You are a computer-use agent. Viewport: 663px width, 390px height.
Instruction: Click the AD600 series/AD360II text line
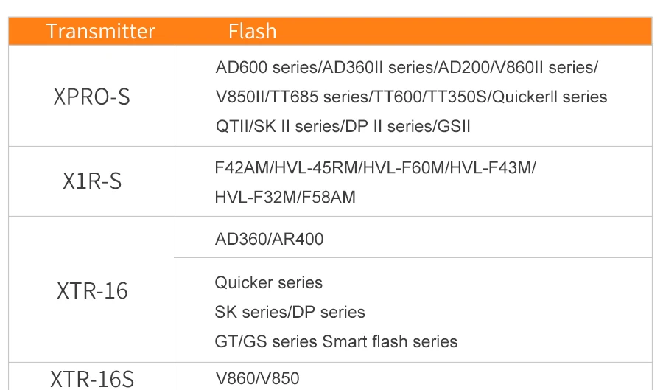(x=407, y=68)
